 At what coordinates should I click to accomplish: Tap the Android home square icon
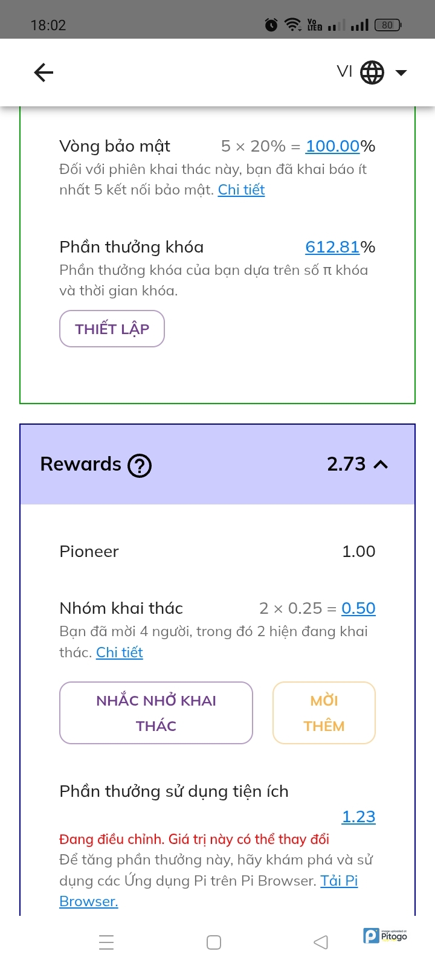point(214,942)
